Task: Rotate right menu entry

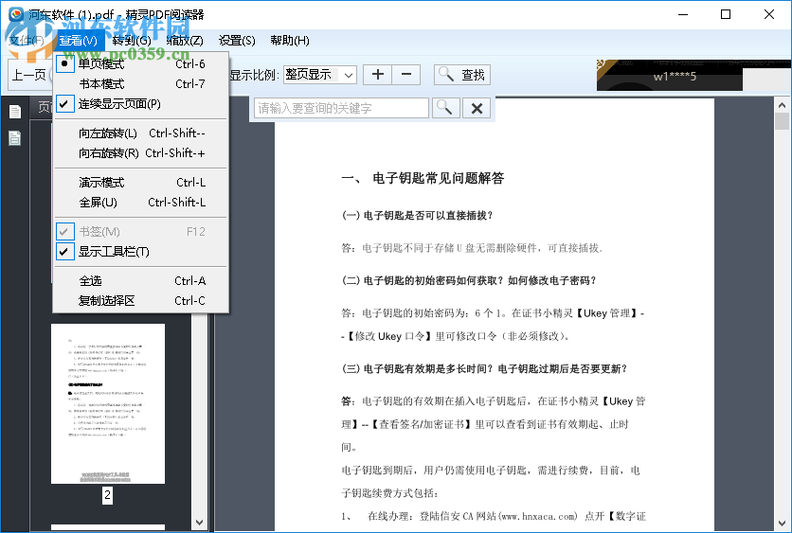Action: coord(141,153)
